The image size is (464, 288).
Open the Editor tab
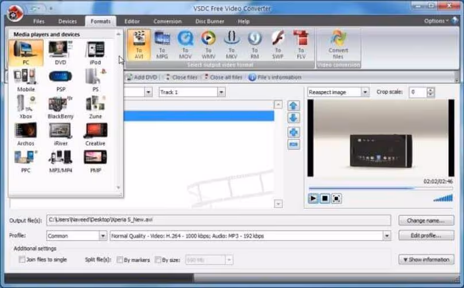tap(132, 21)
